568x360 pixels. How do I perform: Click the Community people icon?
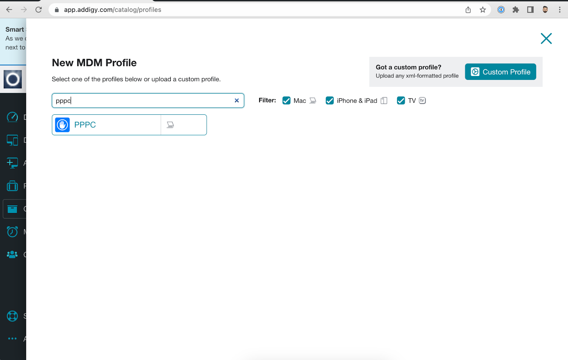click(x=12, y=254)
